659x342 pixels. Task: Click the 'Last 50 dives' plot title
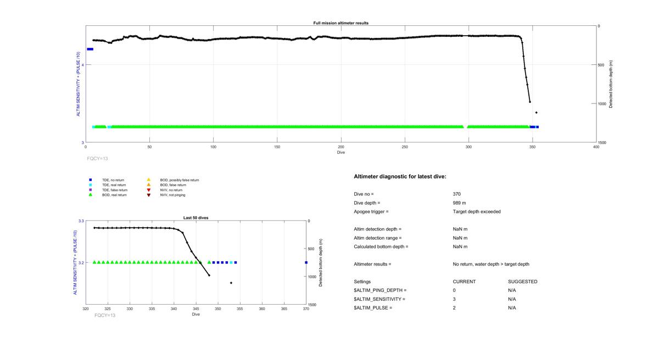[196, 218]
